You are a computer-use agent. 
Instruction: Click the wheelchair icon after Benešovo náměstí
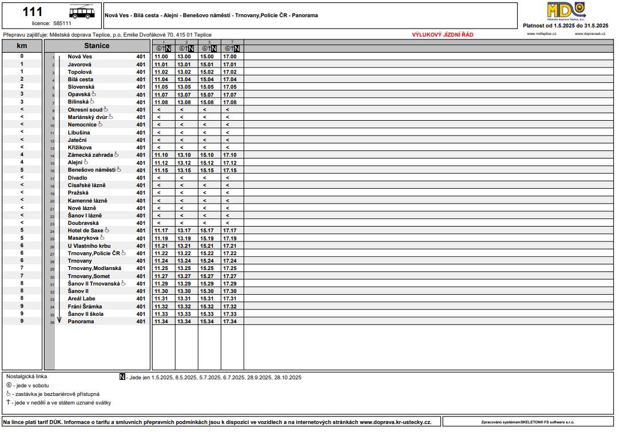coord(119,169)
